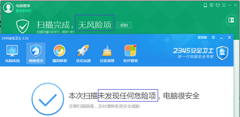Click the shield icon in 电脑管家 title bar

tap(211, 5)
